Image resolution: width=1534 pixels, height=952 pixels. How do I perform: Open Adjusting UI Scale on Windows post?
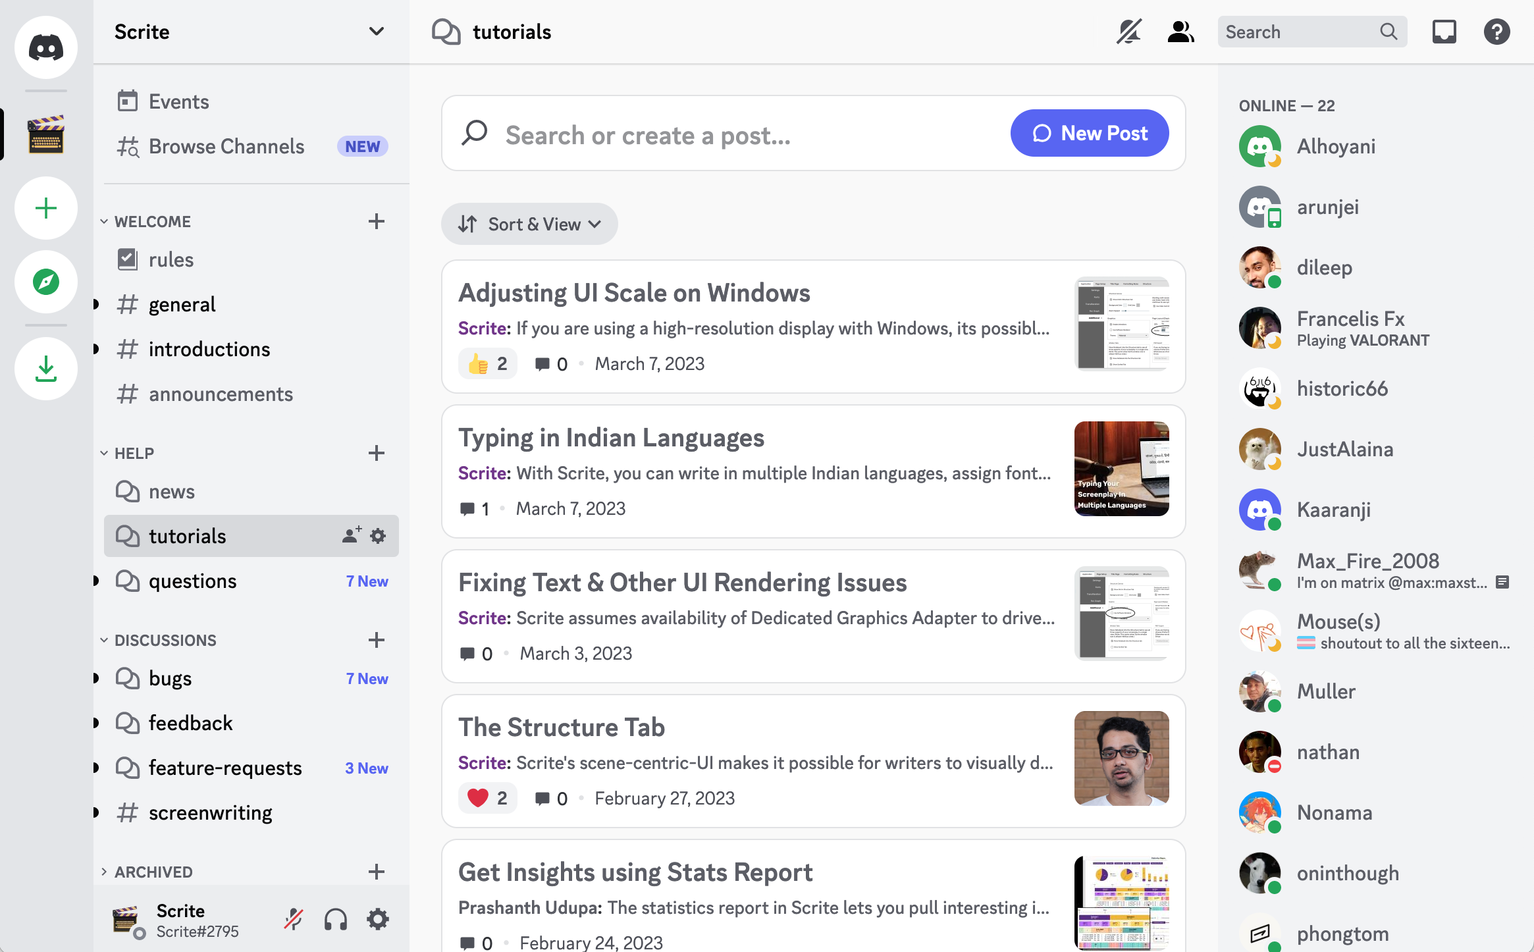point(814,327)
